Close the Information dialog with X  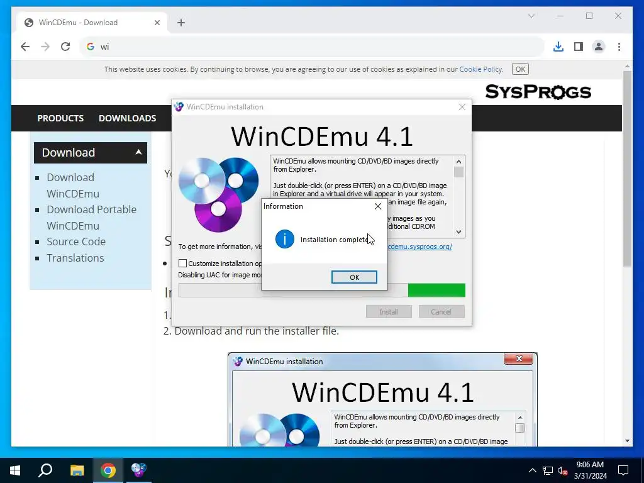378,206
